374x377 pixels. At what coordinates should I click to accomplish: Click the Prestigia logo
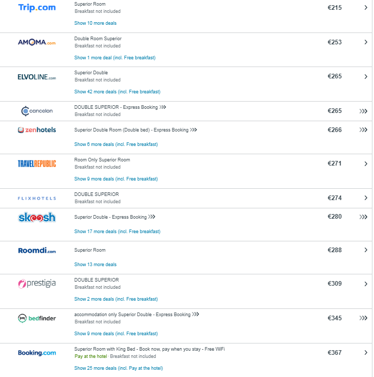[x=37, y=284]
